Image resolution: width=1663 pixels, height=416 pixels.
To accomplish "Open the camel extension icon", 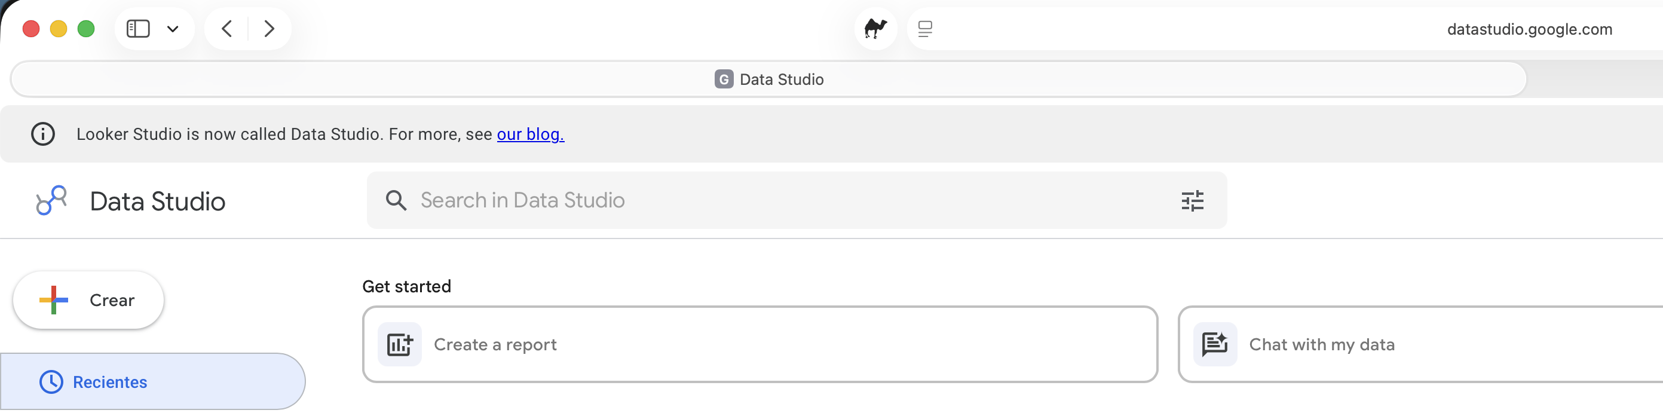I will tap(875, 29).
